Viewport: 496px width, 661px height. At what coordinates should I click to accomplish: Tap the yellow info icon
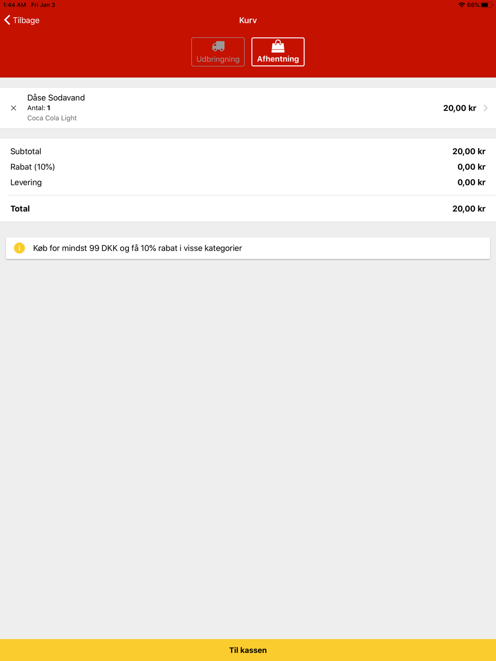19,248
